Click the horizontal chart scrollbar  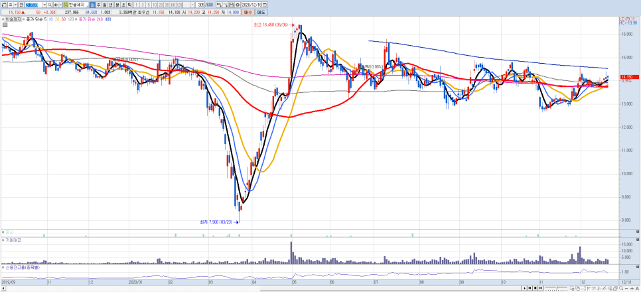click(x=261, y=289)
